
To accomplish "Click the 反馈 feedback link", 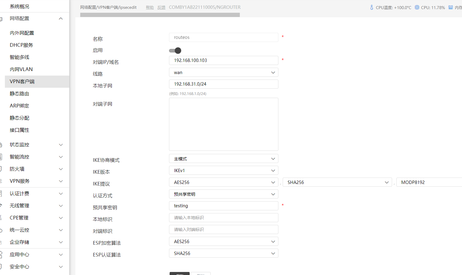I will point(161,7).
